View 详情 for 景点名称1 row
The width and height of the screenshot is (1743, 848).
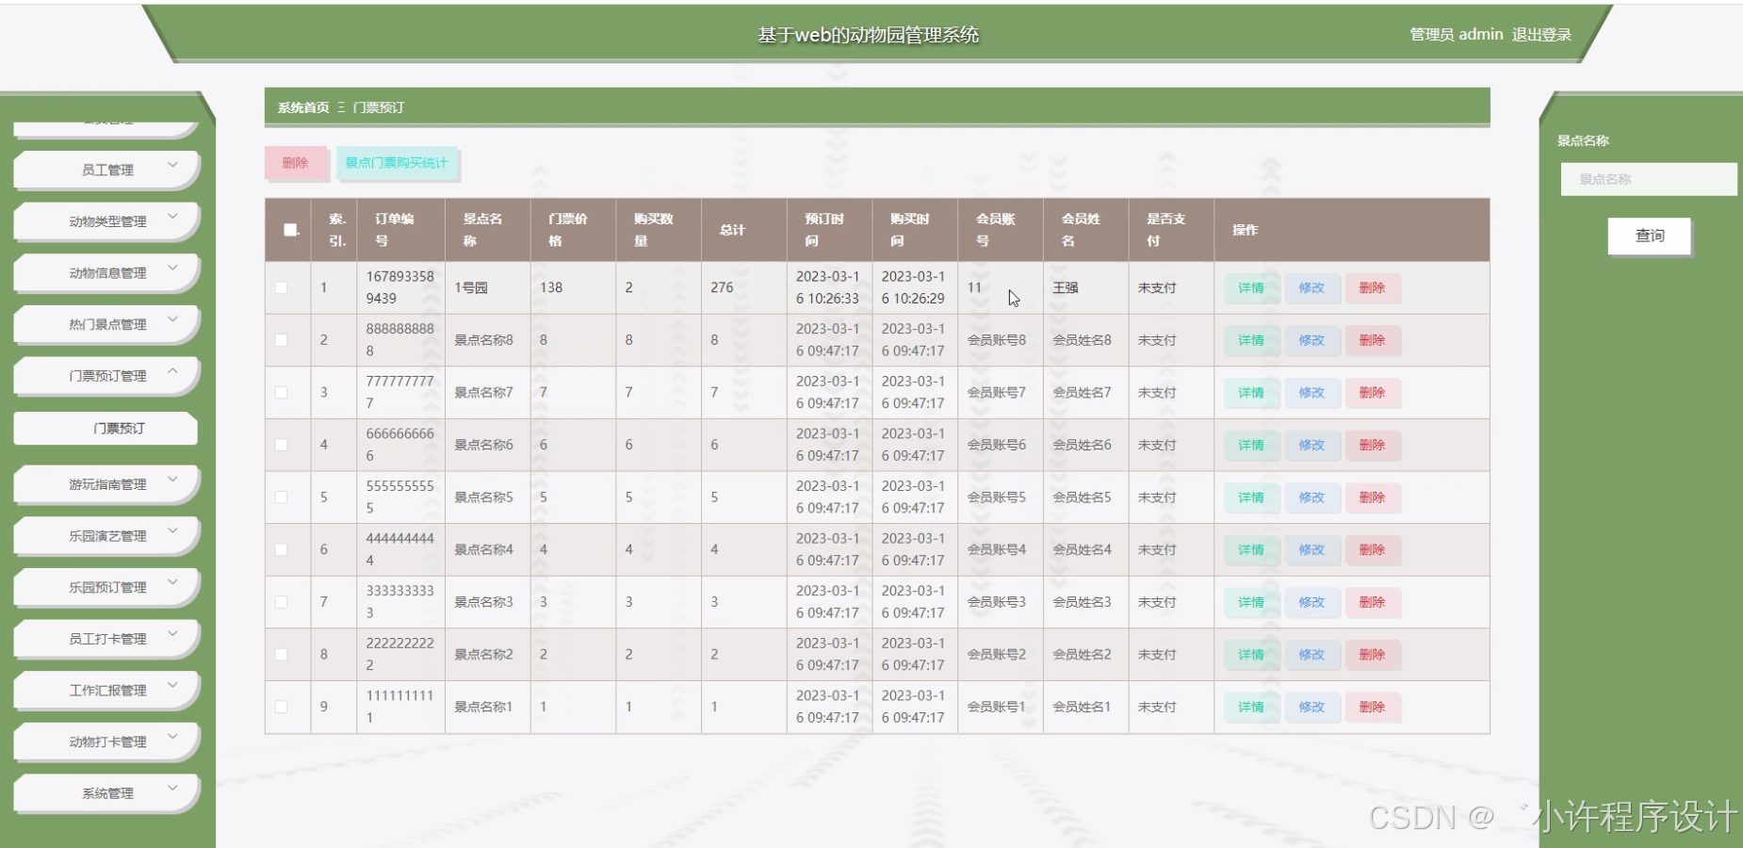[x=1251, y=707]
